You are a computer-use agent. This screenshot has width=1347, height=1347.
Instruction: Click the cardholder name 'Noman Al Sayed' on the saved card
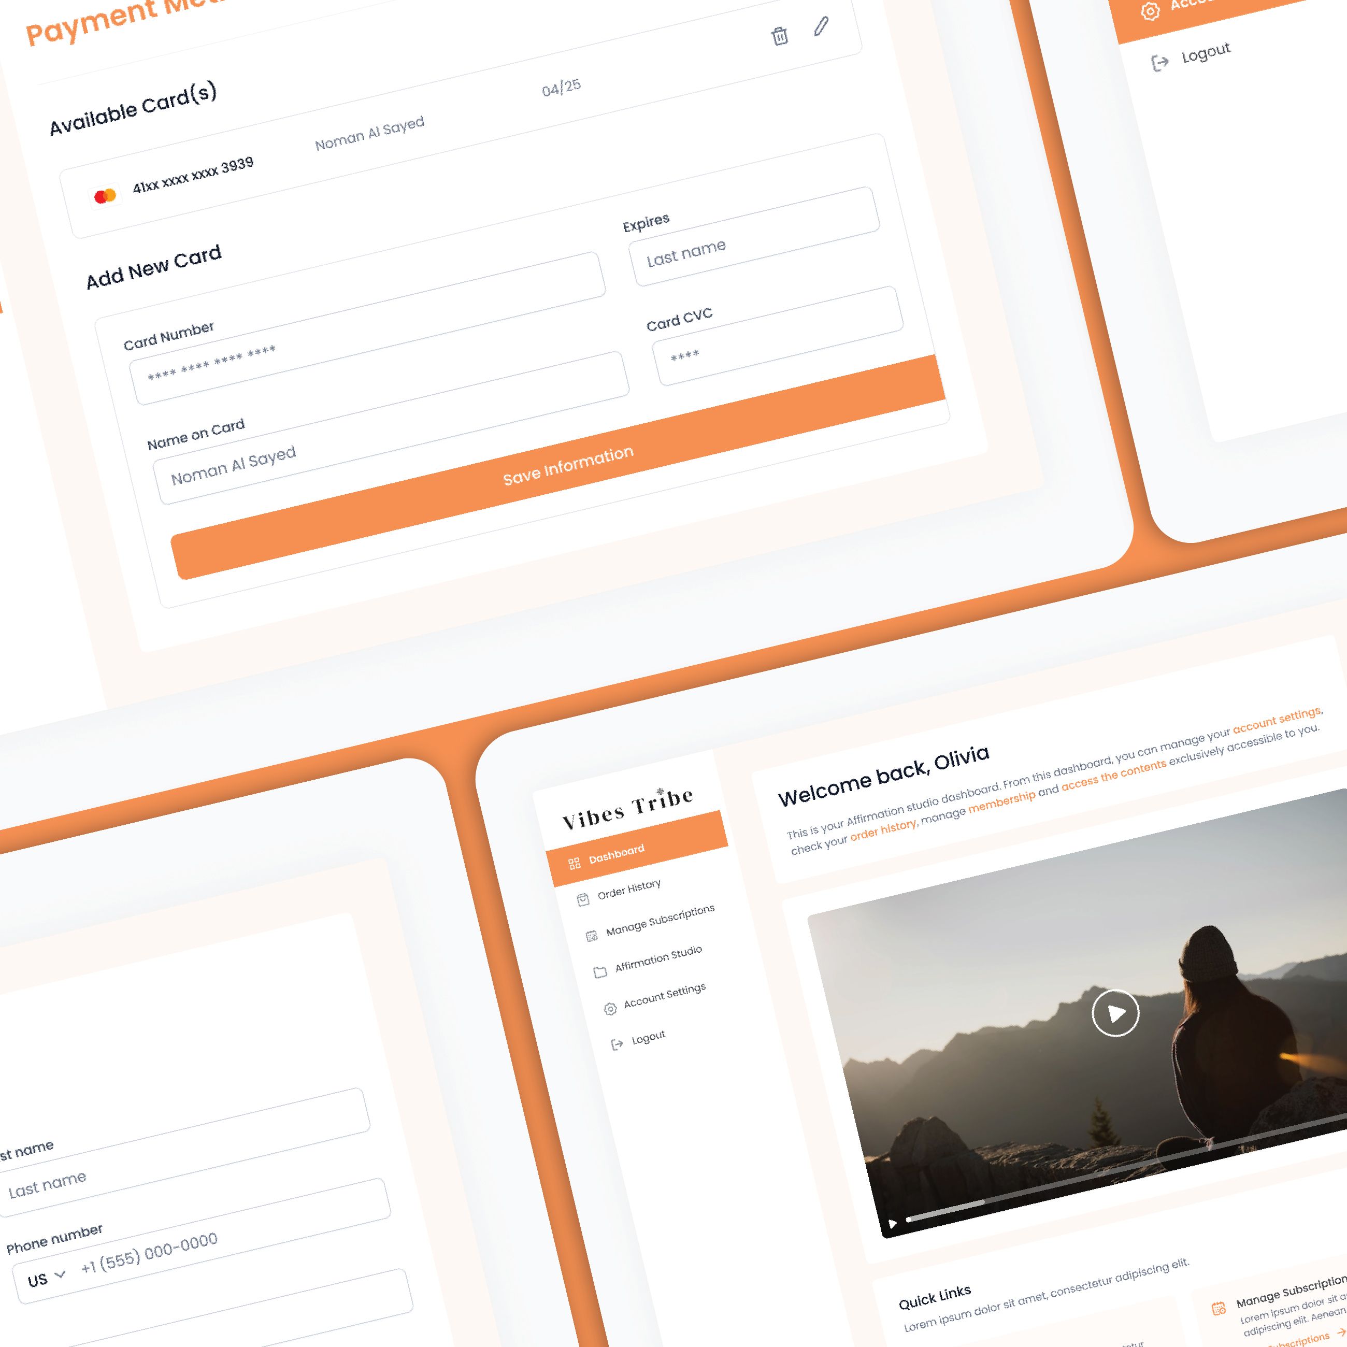pos(369,133)
